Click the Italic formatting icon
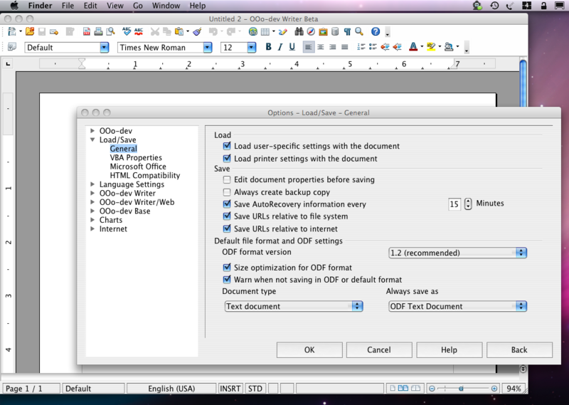Viewport: 569px width, 405px height. pyautogui.click(x=280, y=48)
